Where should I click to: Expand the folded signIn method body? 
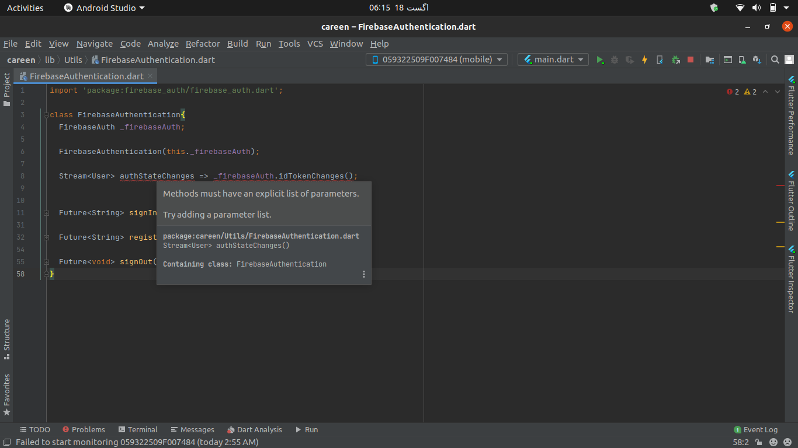click(46, 213)
